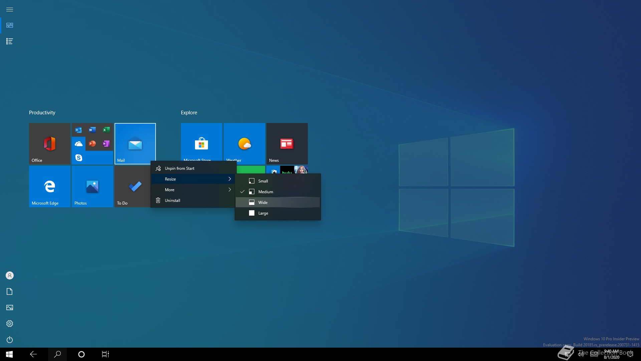Open the network tray icon
Screen dimensions: 641x361
coord(567,354)
